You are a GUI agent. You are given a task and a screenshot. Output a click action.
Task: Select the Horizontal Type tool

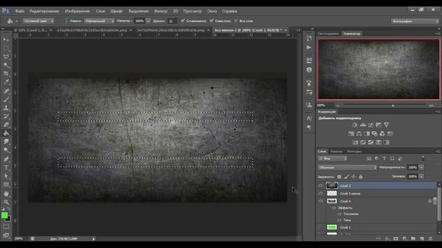pyautogui.click(x=6, y=167)
